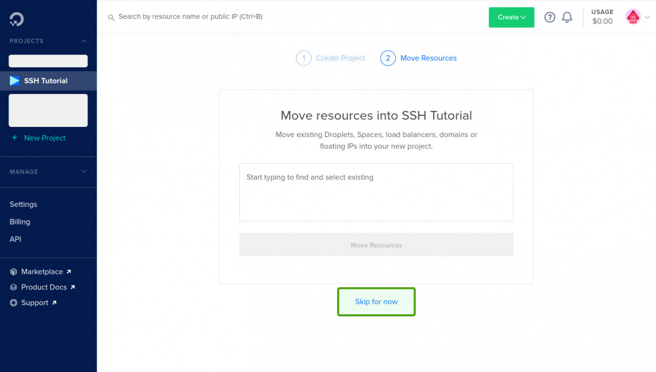This screenshot has width=656, height=372.
Task: Open the Create dropdown button
Action: click(511, 17)
